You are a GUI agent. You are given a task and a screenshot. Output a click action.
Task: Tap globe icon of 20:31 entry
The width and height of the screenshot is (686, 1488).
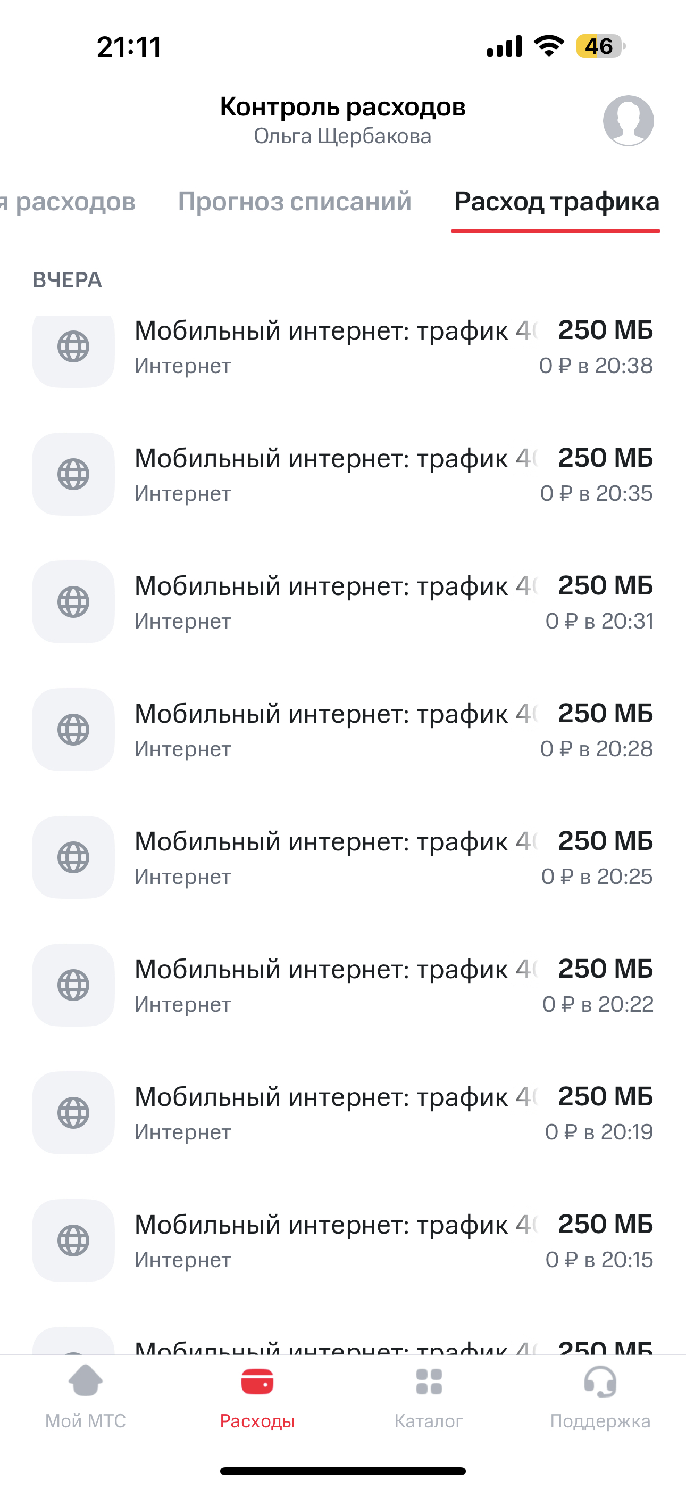coord(73,602)
